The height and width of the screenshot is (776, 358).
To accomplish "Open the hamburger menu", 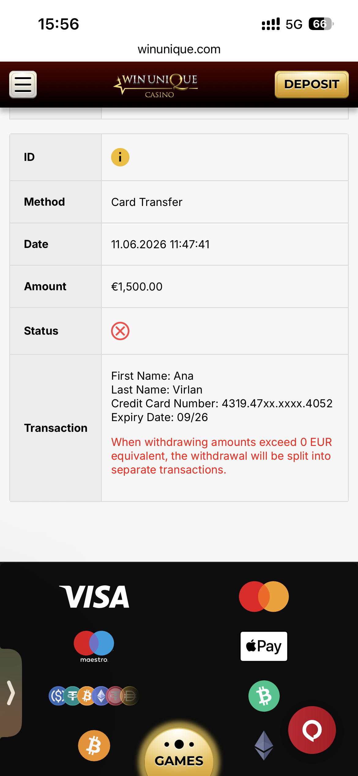I will [x=23, y=85].
